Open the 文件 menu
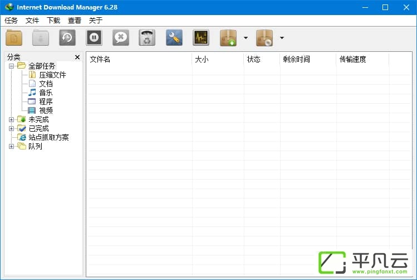The height and width of the screenshot is (280, 417). [32, 20]
